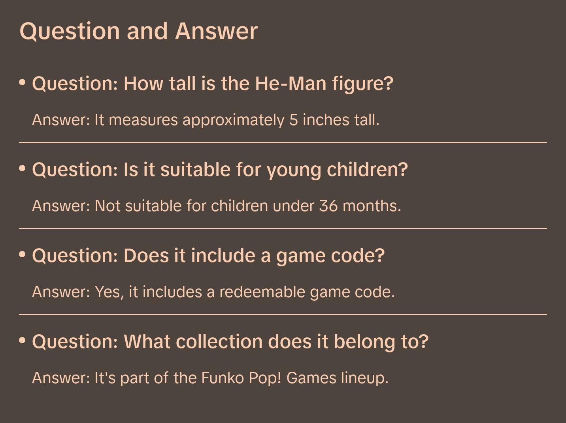This screenshot has height=423, width=566.
Task: Click the redeemable game code answer
Action: click(213, 292)
